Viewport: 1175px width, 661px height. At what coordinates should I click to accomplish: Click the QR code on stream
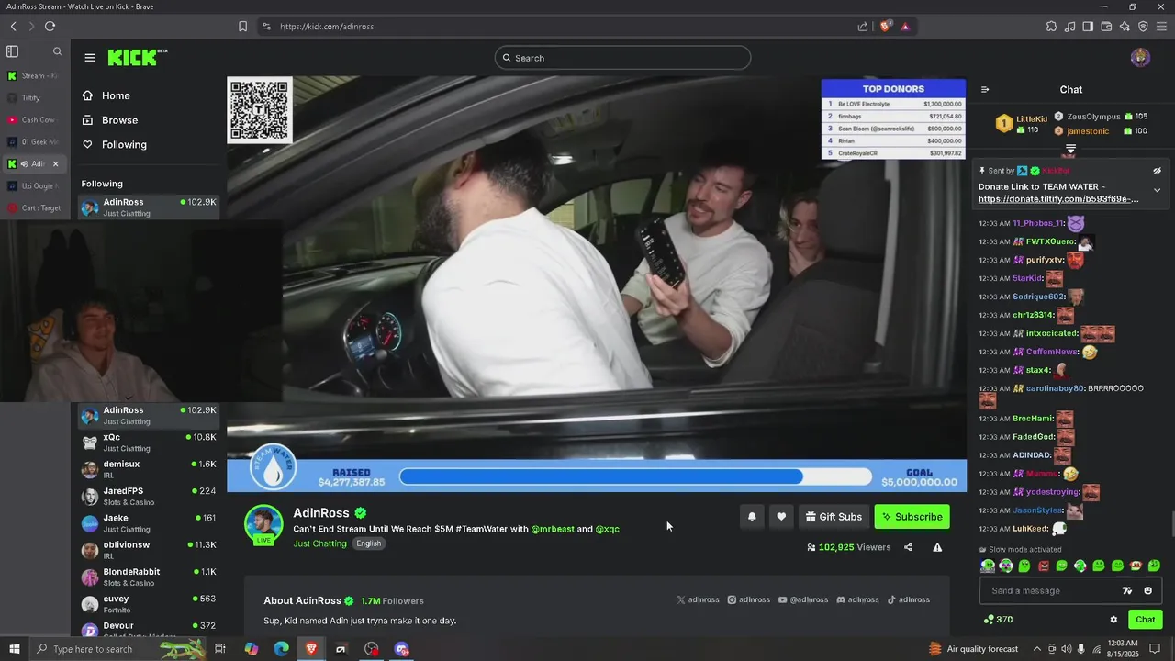tap(260, 110)
